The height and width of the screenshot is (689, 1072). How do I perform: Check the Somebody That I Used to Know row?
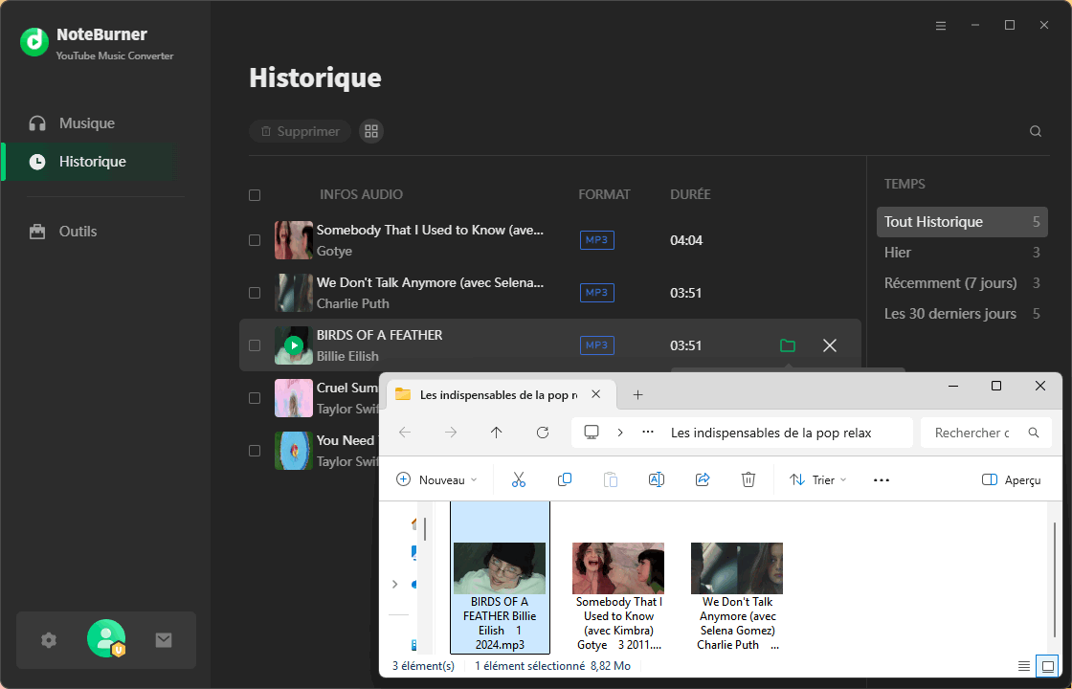click(255, 240)
